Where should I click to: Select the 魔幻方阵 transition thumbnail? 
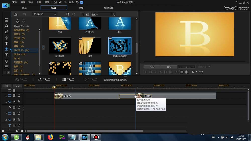pyautogui.click(x=60, y=46)
